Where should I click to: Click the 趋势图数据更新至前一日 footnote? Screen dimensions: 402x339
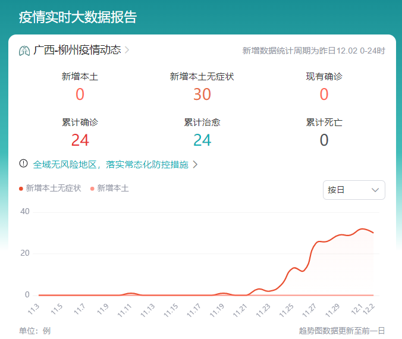(x=342, y=331)
